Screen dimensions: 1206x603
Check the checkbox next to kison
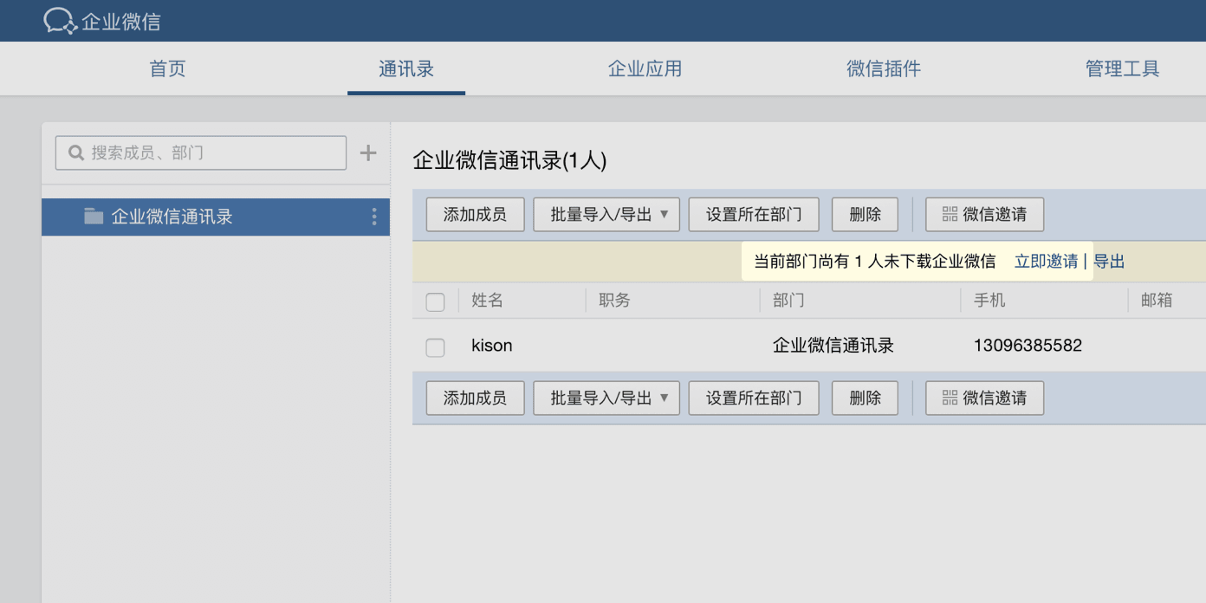click(435, 345)
